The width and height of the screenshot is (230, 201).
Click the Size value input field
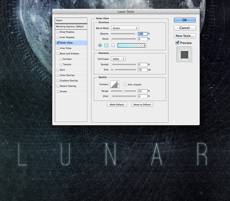tap(142, 70)
